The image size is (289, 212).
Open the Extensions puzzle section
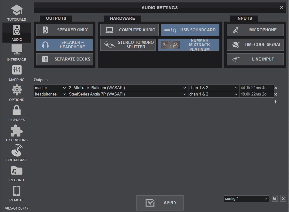pos(17,133)
